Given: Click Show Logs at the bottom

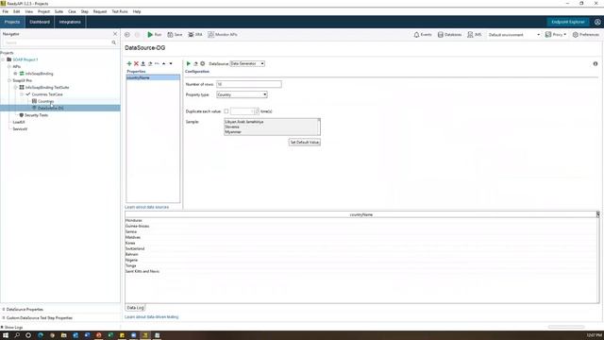Looking at the screenshot, I should click(12, 328).
